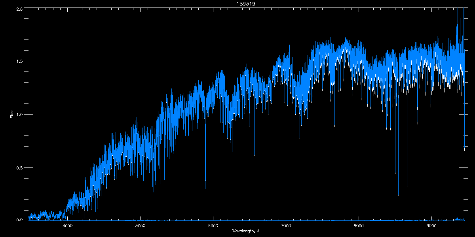Click x-axis tick label 6000

[x=213, y=226]
